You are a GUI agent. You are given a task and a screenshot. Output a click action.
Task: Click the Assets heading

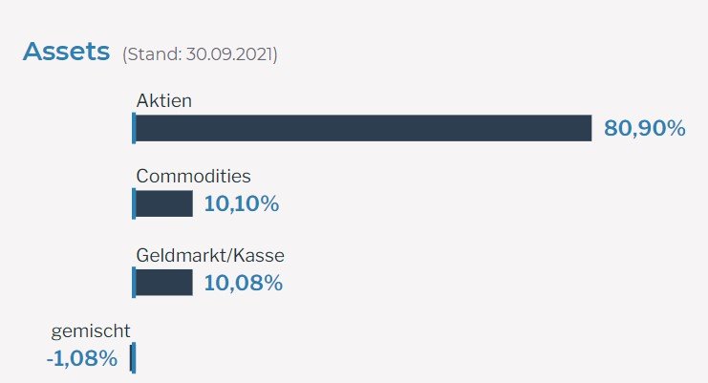point(66,52)
